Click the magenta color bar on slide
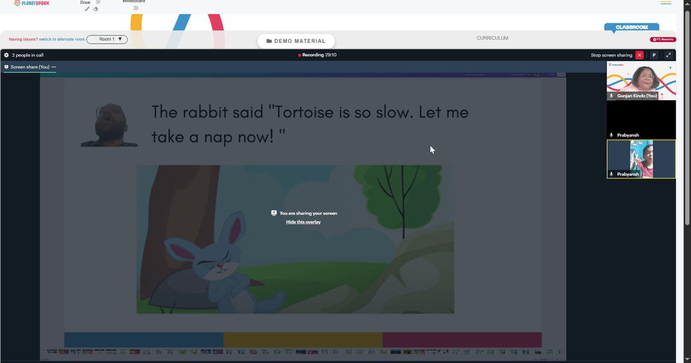The width and height of the screenshot is (691, 363). 462,339
